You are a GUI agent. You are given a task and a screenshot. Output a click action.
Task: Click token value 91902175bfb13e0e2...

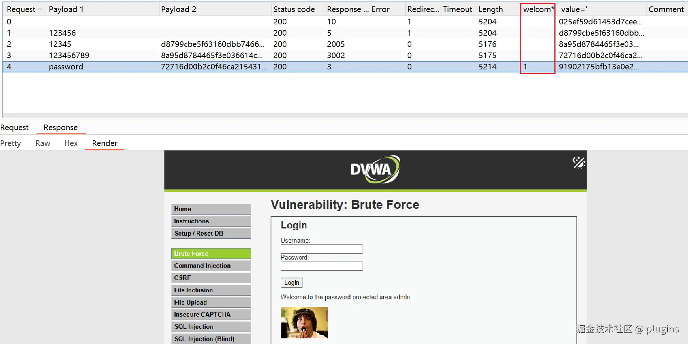(599, 67)
